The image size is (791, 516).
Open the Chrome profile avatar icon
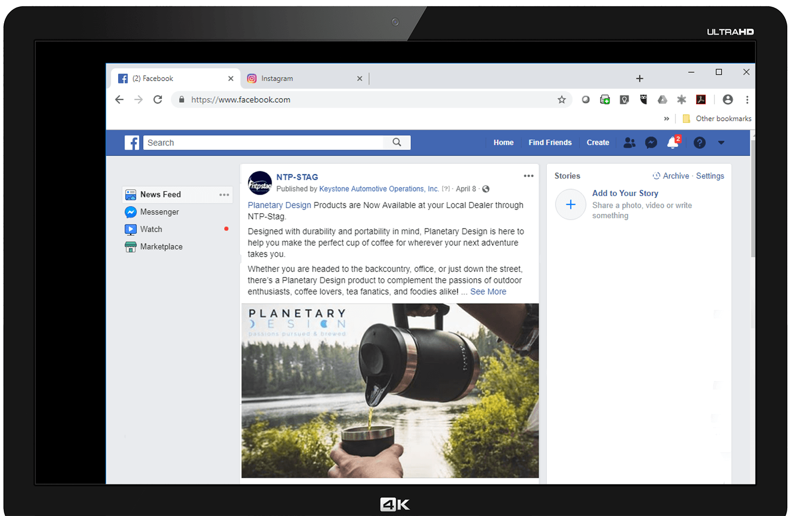pos(728,99)
